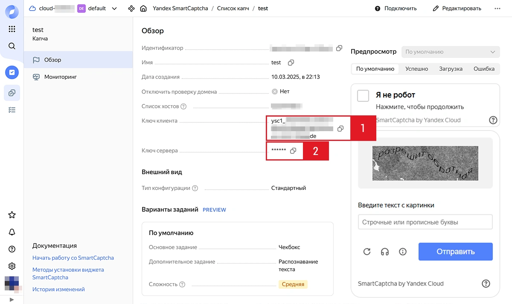Open favorites star in the sidebar
This screenshot has width=512, height=304.
click(12, 215)
